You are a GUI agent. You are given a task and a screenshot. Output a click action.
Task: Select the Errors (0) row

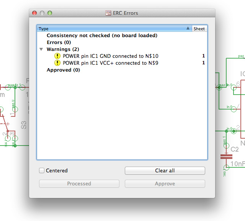pos(59,43)
